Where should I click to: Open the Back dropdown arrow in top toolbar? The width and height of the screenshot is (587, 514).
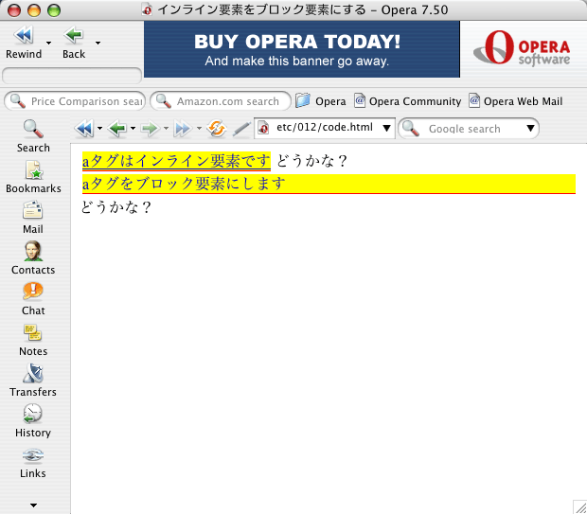98,43
